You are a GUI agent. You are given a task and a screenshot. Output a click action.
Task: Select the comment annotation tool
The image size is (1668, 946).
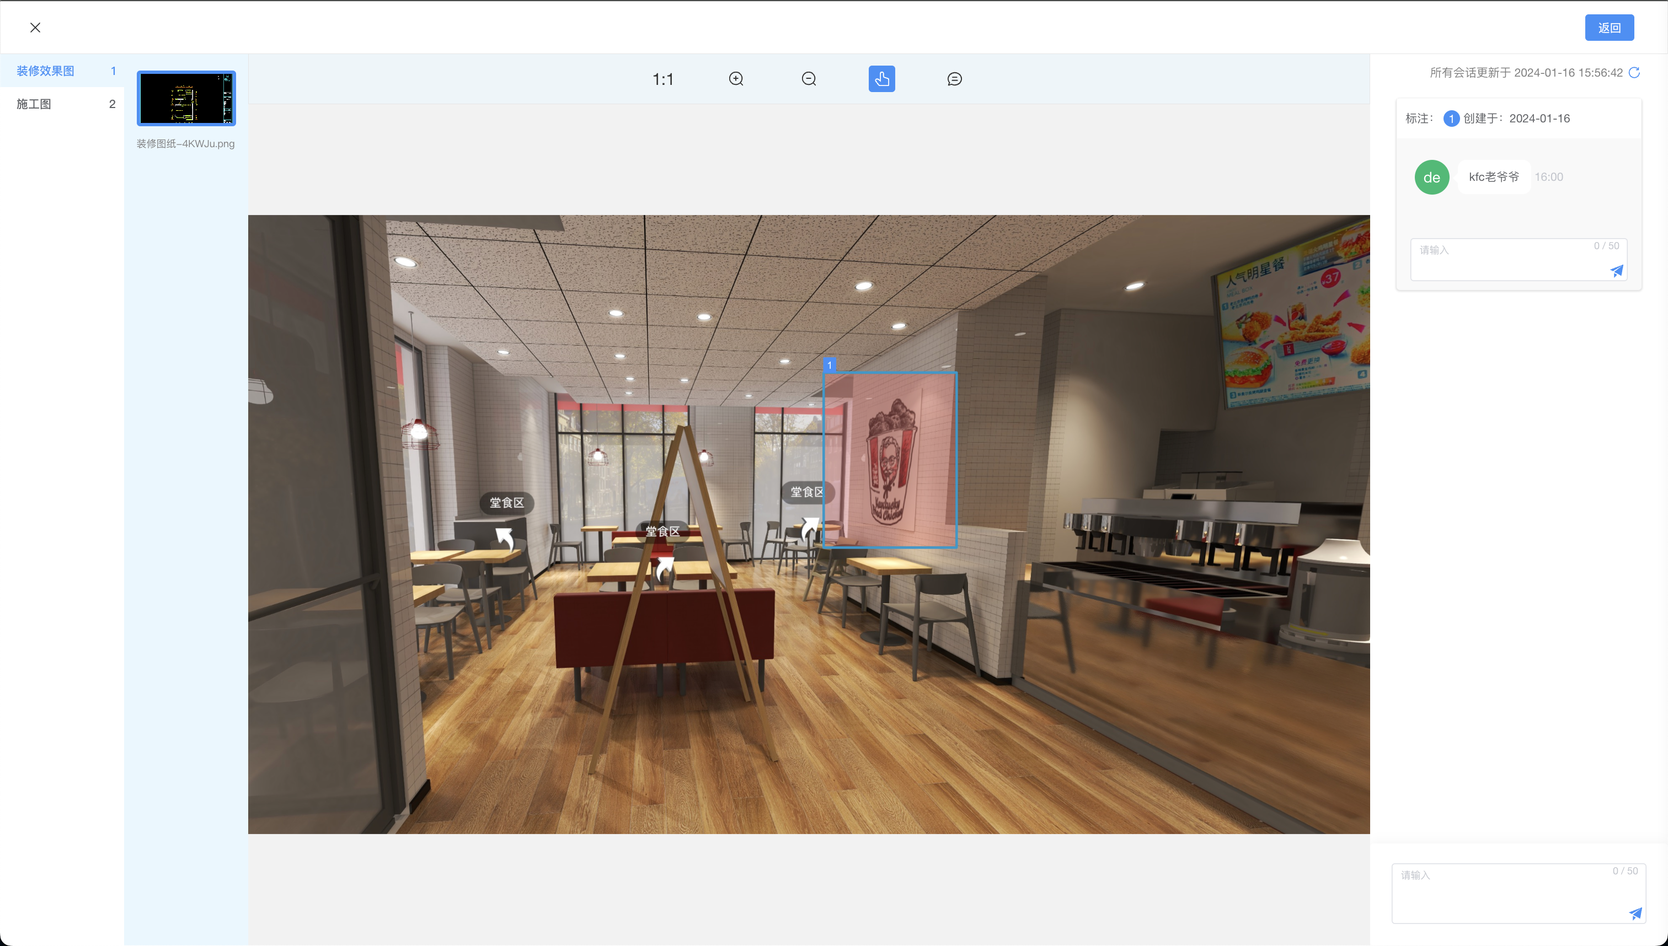click(x=954, y=79)
